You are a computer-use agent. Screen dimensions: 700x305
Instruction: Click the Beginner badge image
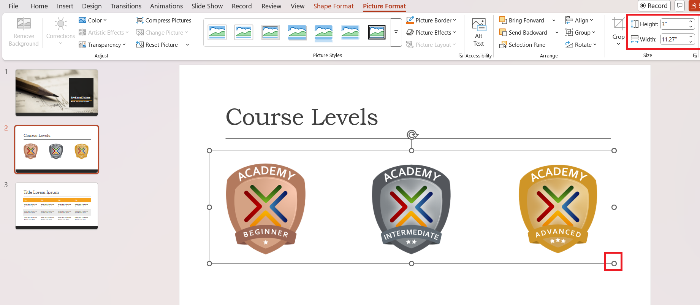click(266, 209)
